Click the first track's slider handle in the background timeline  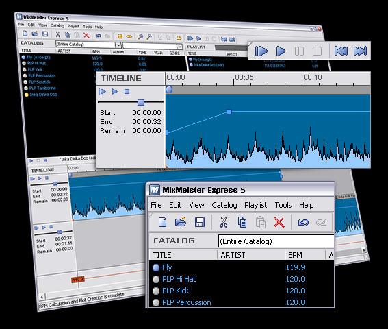[x=55, y=184]
